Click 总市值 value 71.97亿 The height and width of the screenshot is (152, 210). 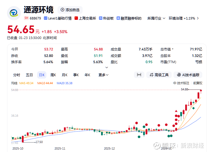point(196,49)
